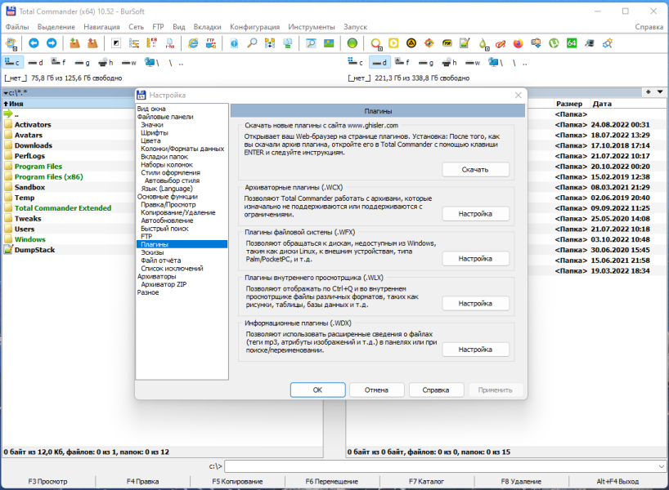Switch the left panel to drive f

[58, 63]
